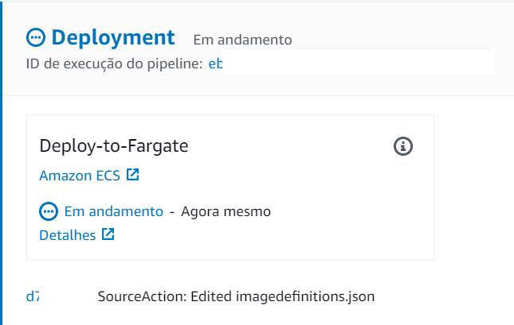514x325 pixels.
Task: Click the "Agora mesmo" timestamp
Action: [x=226, y=212]
